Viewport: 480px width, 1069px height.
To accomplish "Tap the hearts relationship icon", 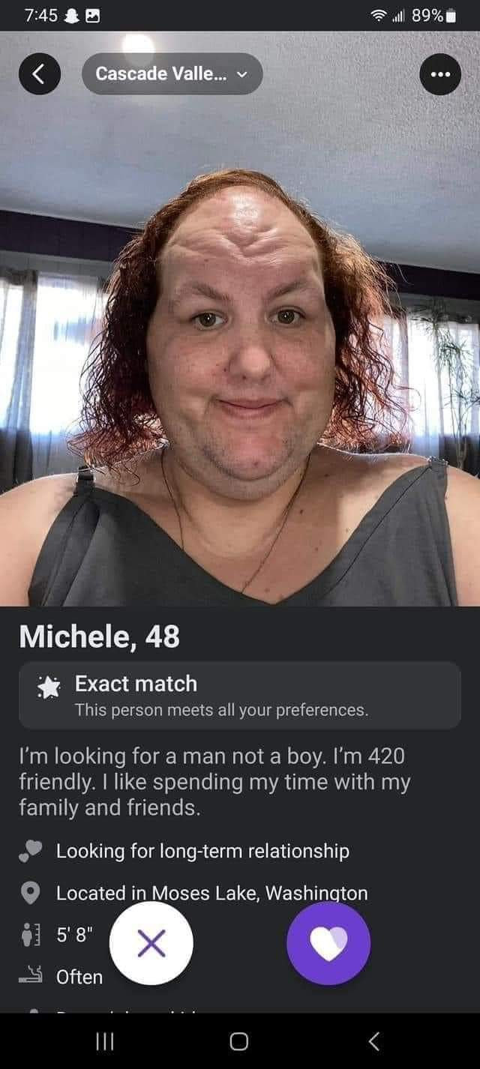I will tap(30, 851).
